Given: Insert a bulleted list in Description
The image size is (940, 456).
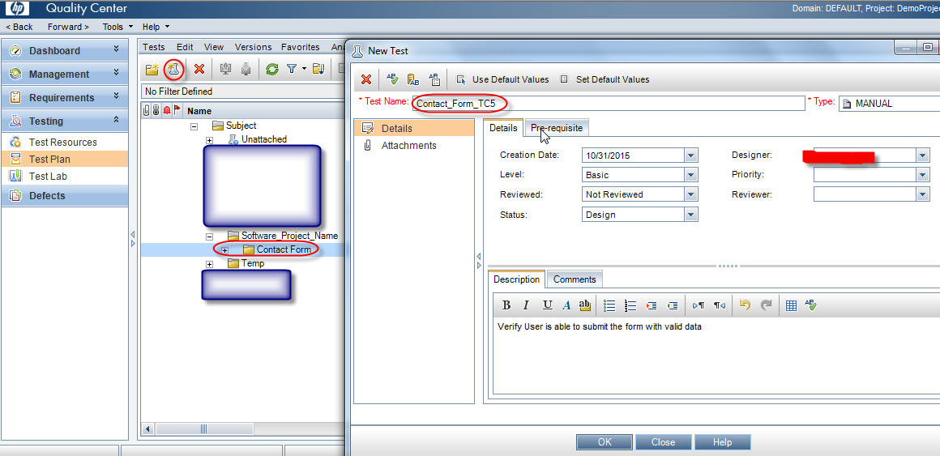Looking at the screenshot, I should coord(609,305).
